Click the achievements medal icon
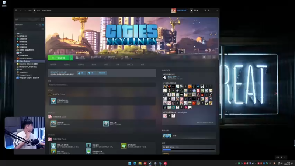This screenshot has width=295, height=166. [122, 58]
